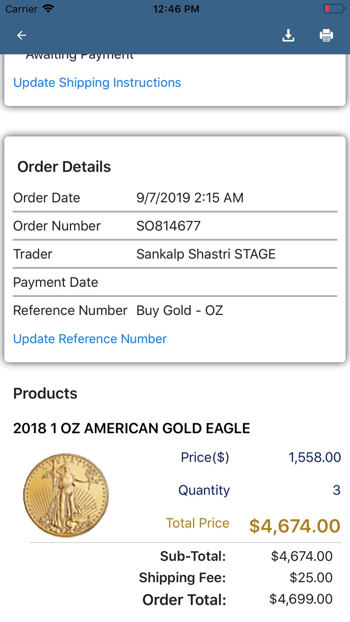The image size is (350, 622).
Task: Tap the Order Date value 9/7/2019
Action: pyautogui.click(x=190, y=198)
